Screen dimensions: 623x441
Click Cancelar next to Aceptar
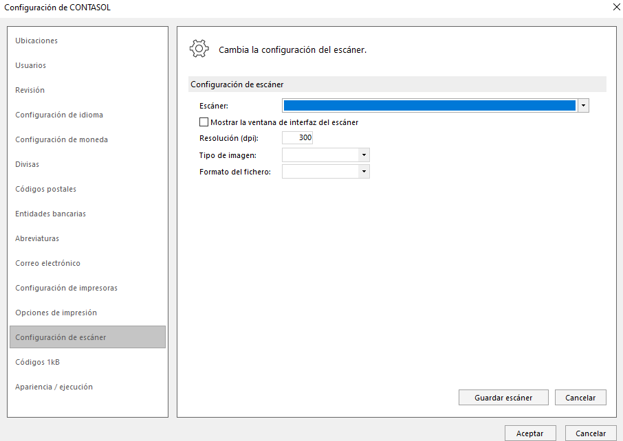click(591, 433)
